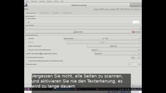Click the page number input field
The height and width of the screenshot is (93, 166).
coord(134,22)
